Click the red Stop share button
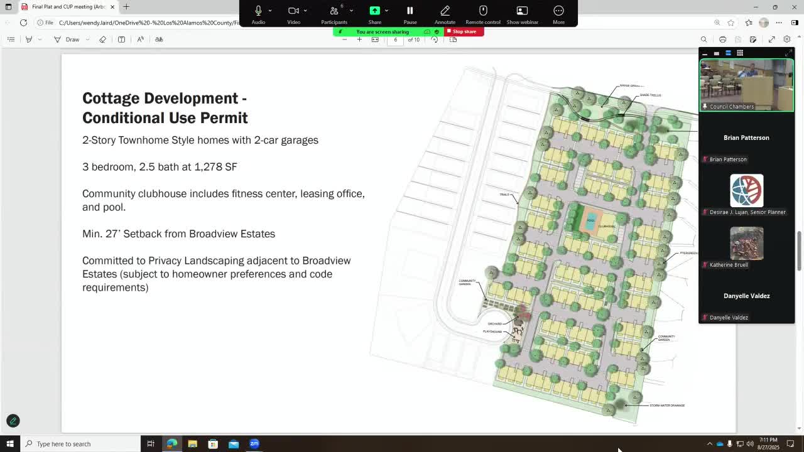This screenshot has width=804, height=452. point(464,31)
